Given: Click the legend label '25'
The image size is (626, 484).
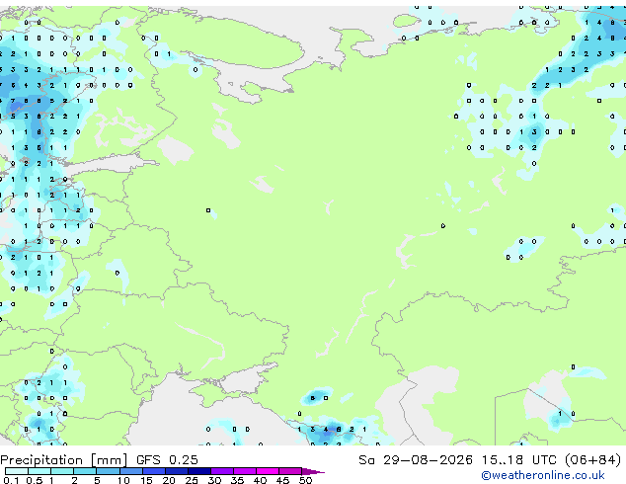Looking at the screenshot, I should click(x=192, y=480).
